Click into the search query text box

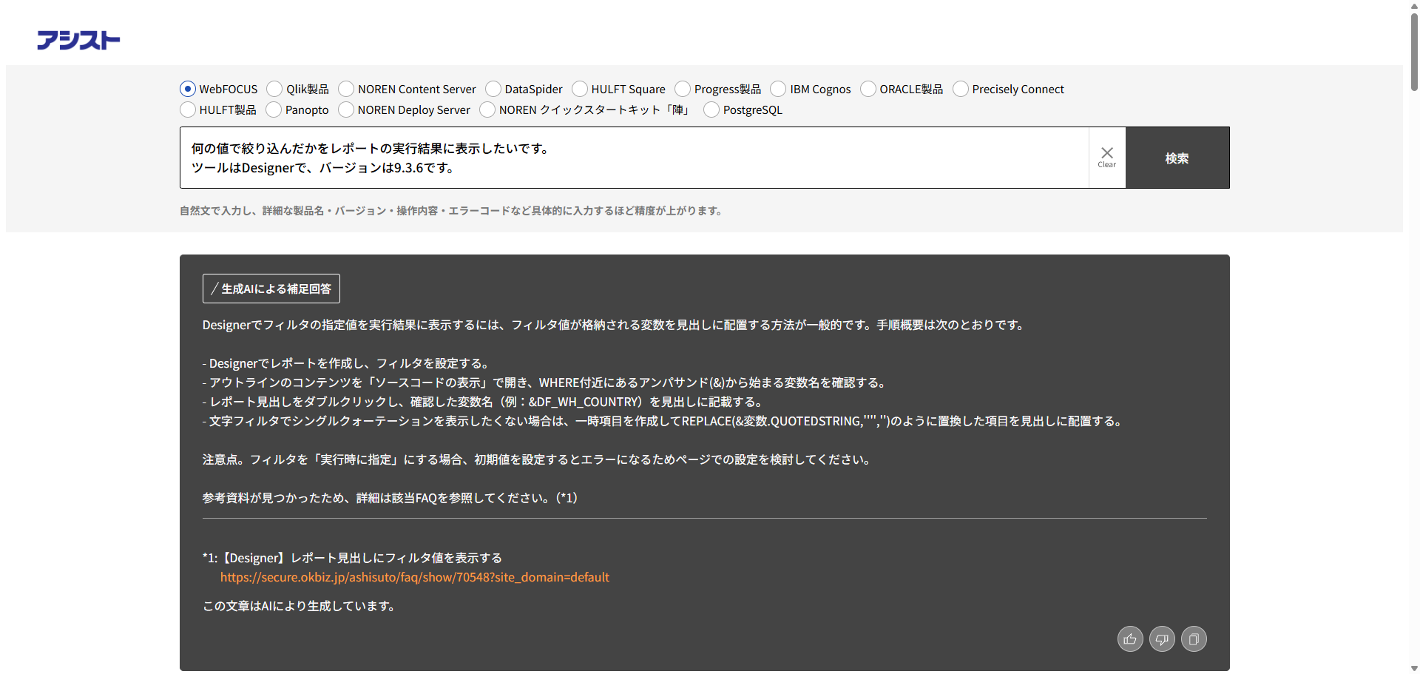pyautogui.click(x=635, y=158)
